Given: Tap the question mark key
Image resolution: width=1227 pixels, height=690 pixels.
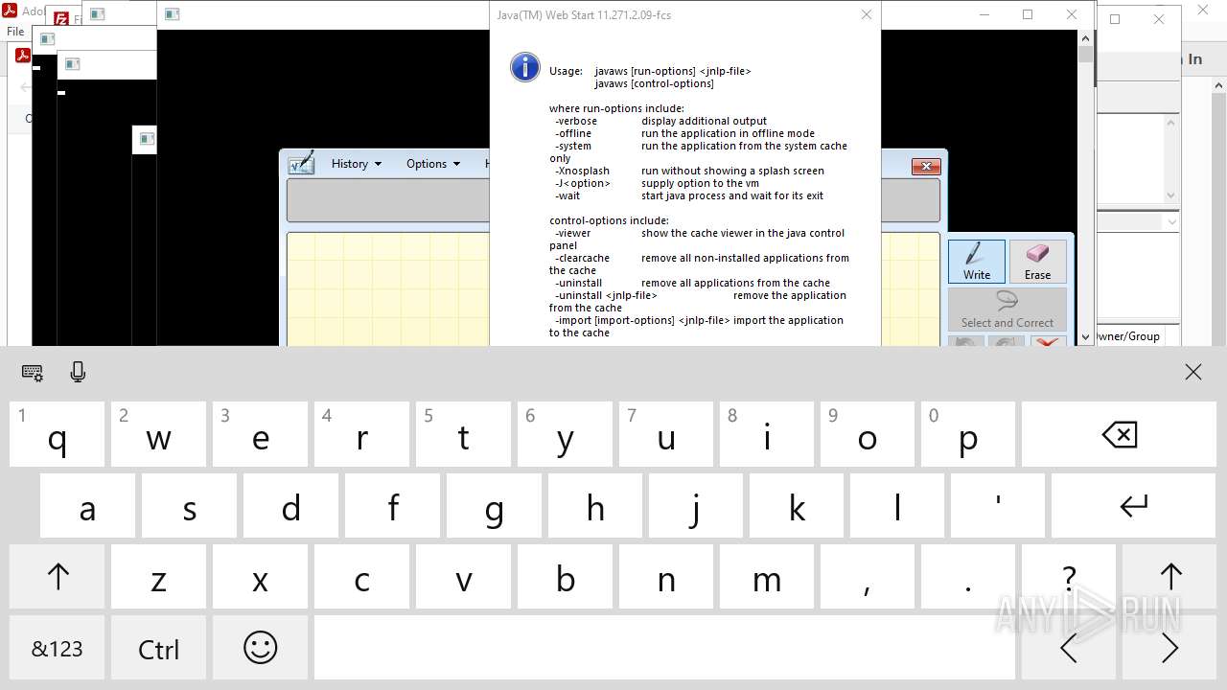Looking at the screenshot, I should tap(1068, 577).
